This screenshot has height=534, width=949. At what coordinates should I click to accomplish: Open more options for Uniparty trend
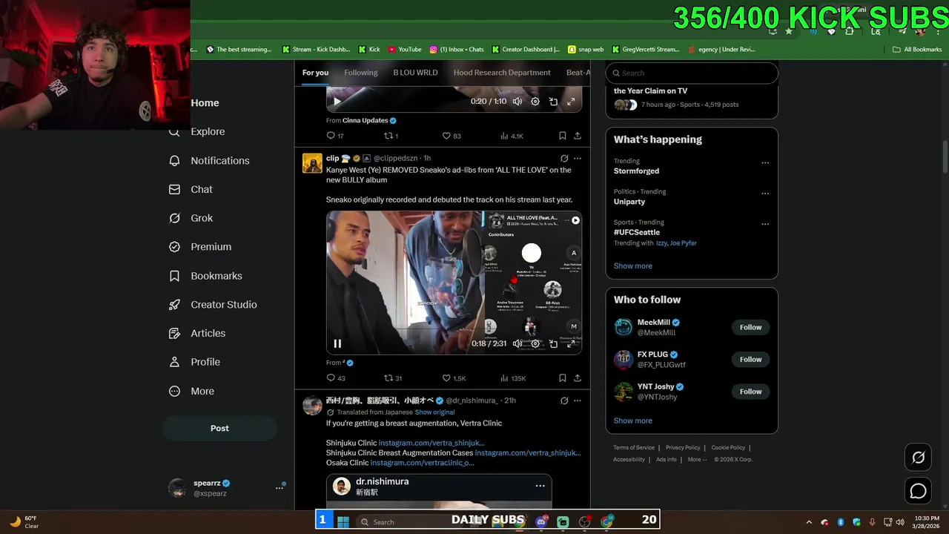click(x=765, y=194)
